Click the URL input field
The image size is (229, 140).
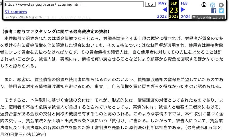click(x=74, y=4)
